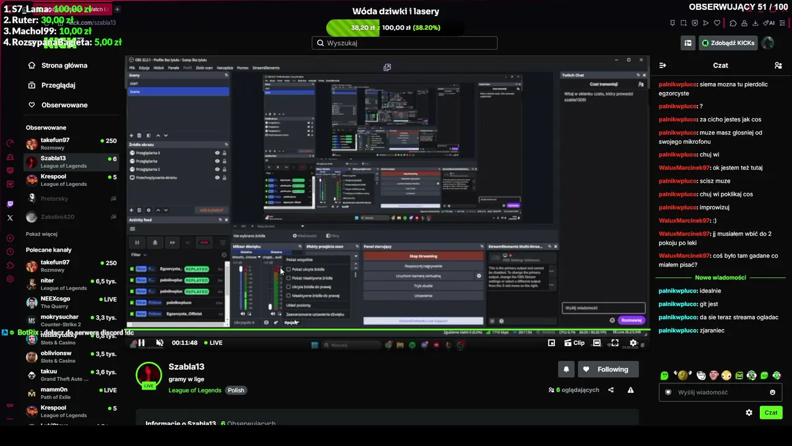The width and height of the screenshot is (792, 446).
Task: Jump to Nowe wiadomości in chat
Action: 720,278
